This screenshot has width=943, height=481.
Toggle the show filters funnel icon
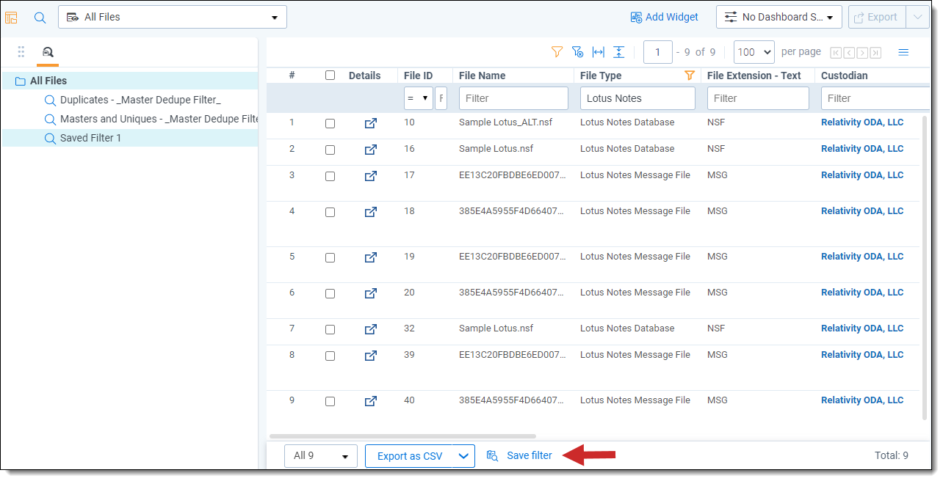(557, 52)
